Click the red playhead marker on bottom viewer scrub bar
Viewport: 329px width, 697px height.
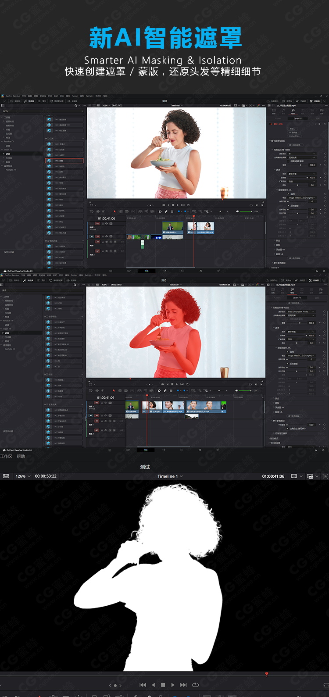tap(266, 674)
